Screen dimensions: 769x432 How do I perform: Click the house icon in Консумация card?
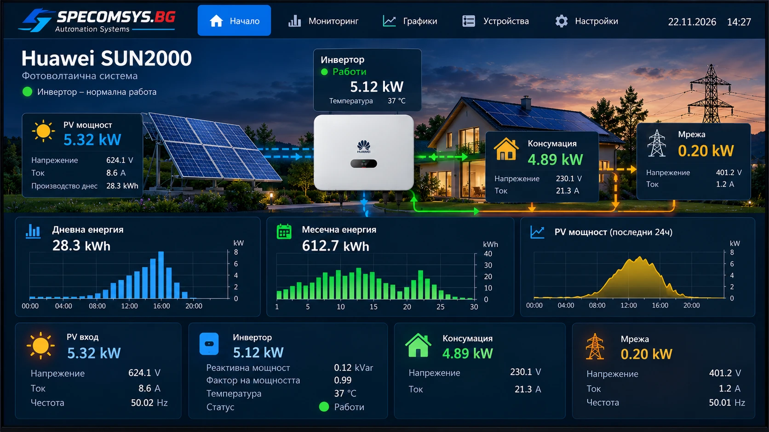pyautogui.click(x=506, y=149)
